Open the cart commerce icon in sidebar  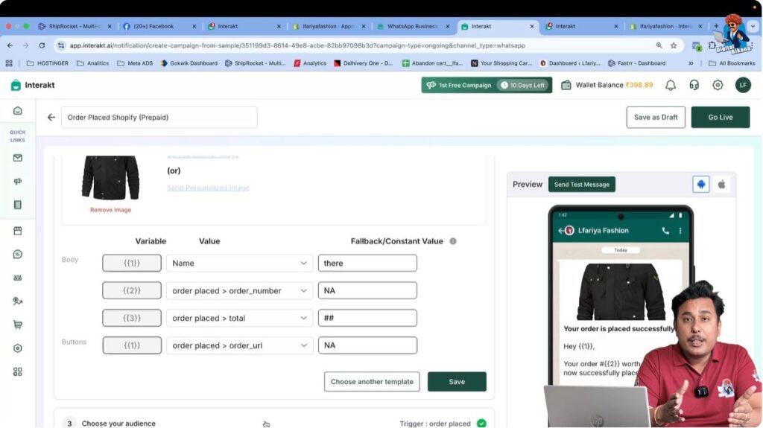18,325
